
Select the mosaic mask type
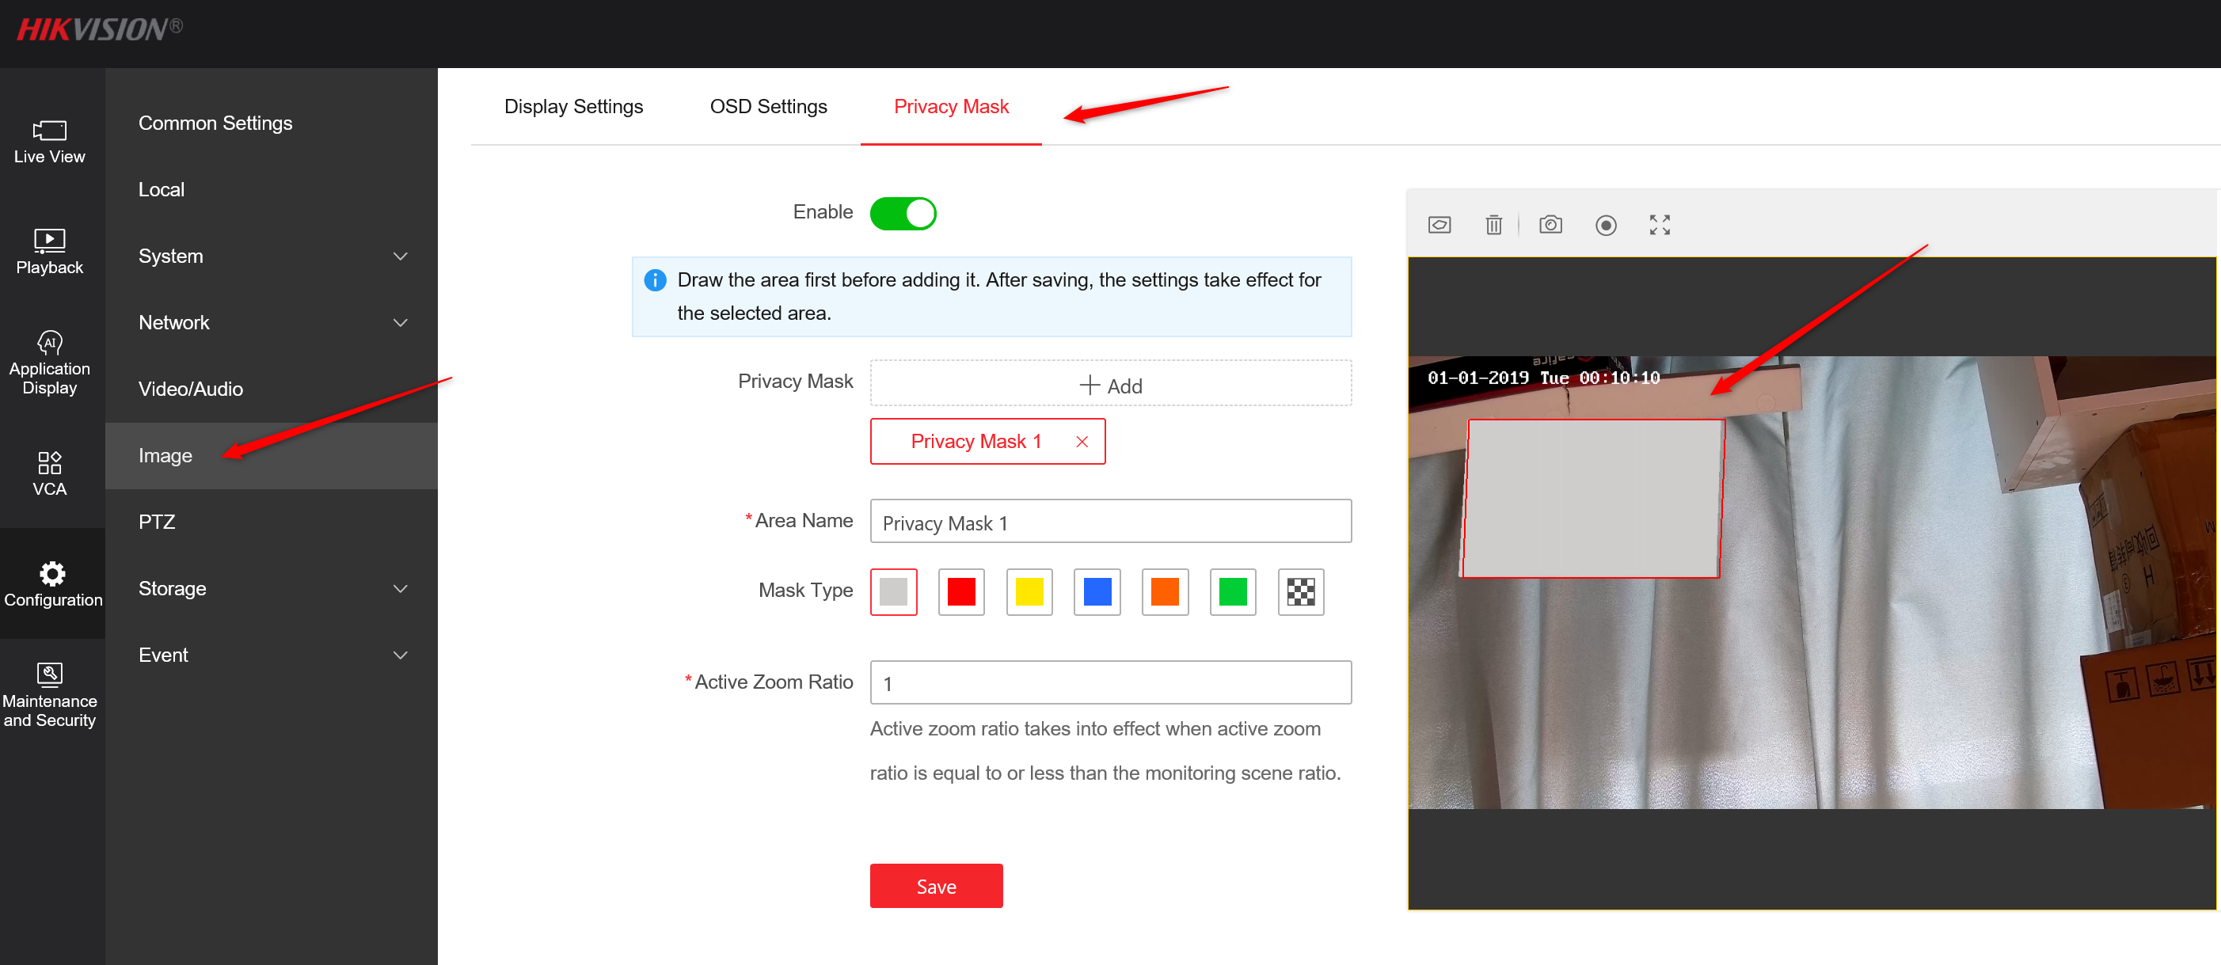tap(1300, 591)
